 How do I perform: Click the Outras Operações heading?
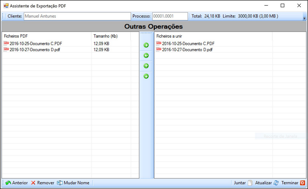tap(154, 26)
